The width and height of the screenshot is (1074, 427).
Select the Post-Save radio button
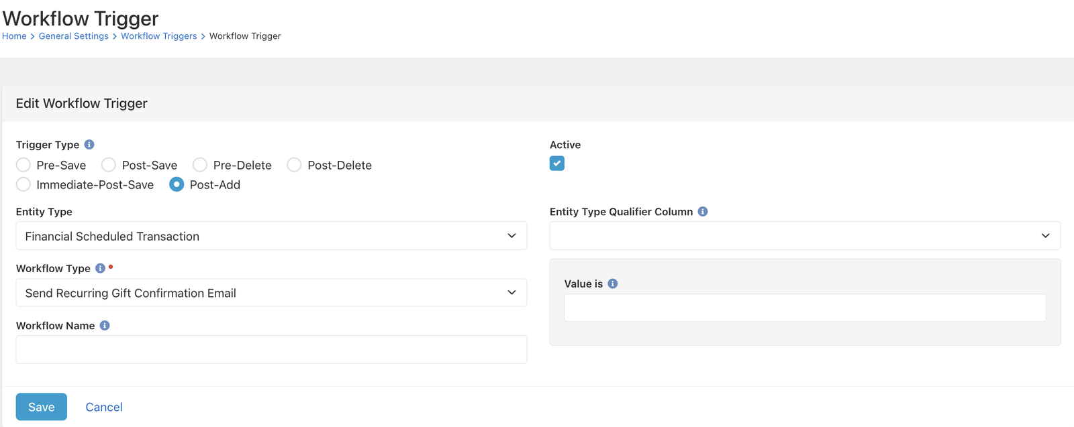pyautogui.click(x=109, y=165)
